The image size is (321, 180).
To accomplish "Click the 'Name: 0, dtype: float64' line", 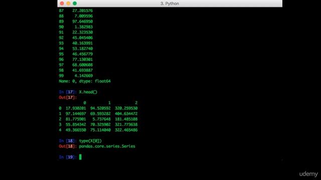I will click(x=85, y=81).
